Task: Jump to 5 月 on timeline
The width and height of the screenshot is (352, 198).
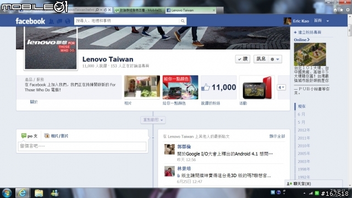Action: [301, 122]
